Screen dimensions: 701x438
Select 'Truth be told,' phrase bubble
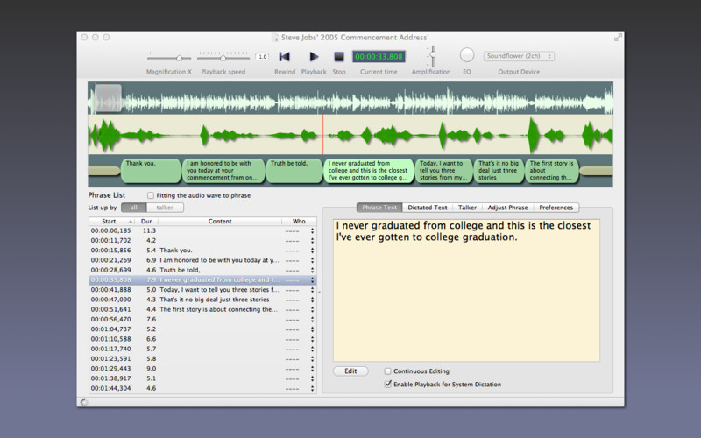tap(294, 171)
